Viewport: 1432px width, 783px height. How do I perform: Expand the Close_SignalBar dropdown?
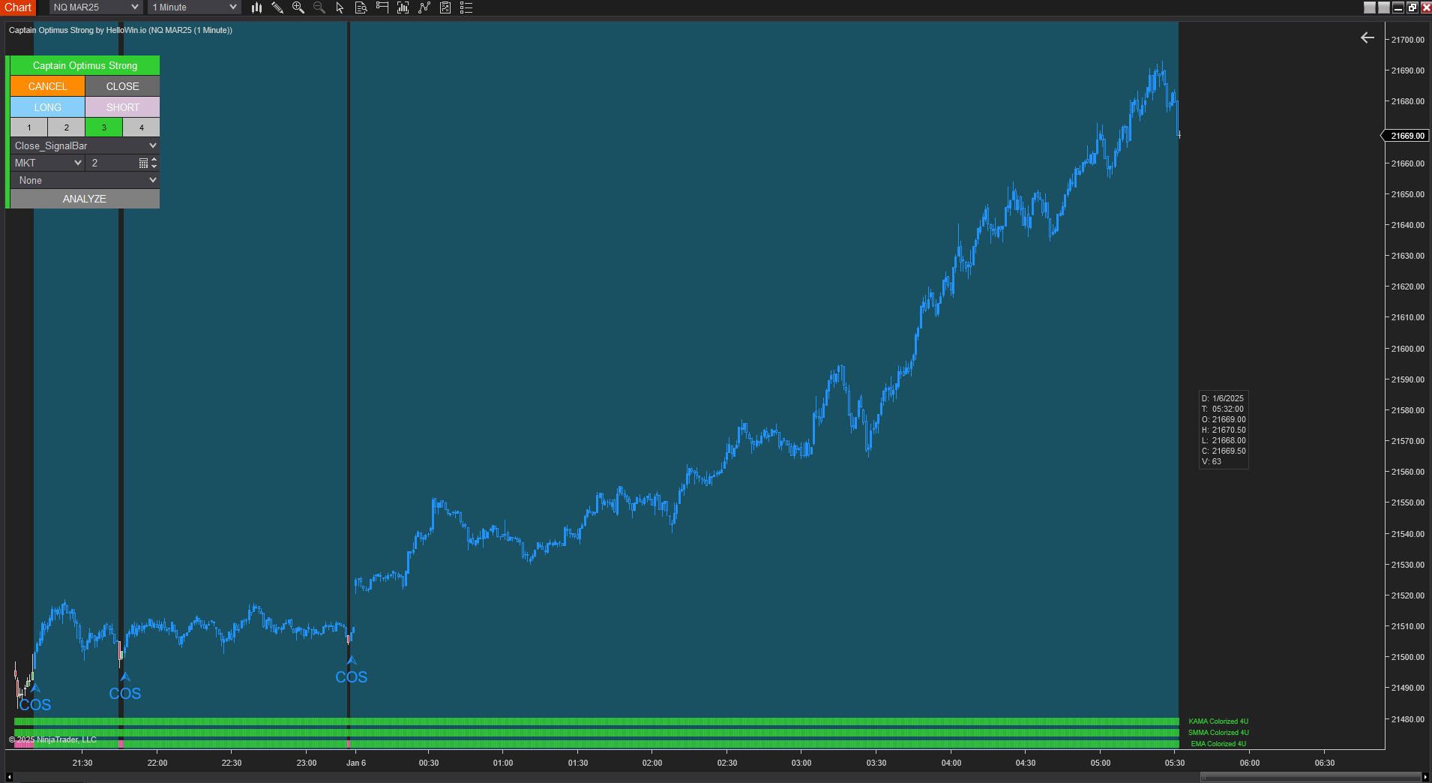pos(85,145)
